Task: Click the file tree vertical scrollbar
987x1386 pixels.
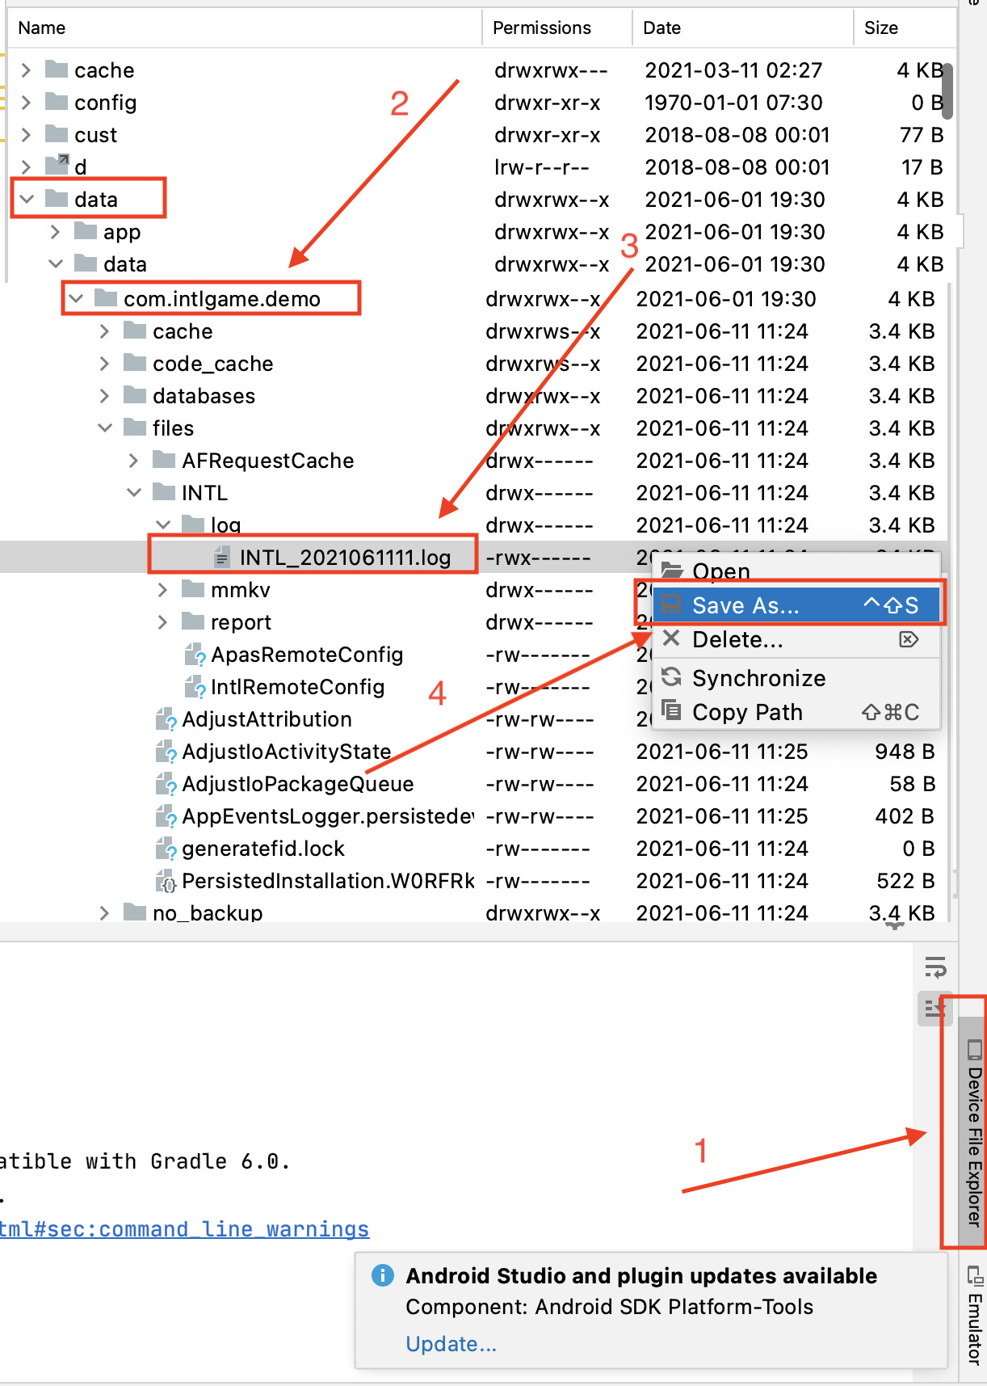Action: pyautogui.click(x=947, y=91)
